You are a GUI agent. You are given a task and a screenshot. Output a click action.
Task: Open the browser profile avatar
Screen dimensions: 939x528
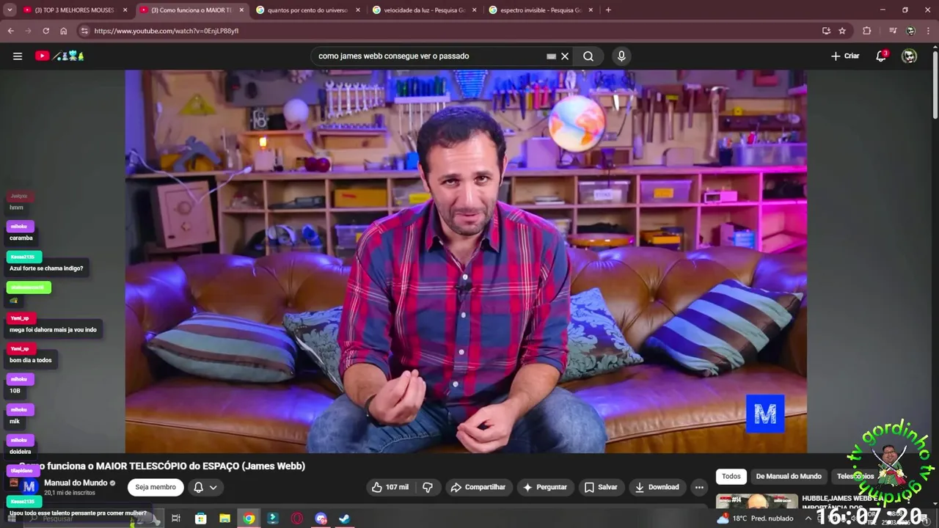point(910,31)
